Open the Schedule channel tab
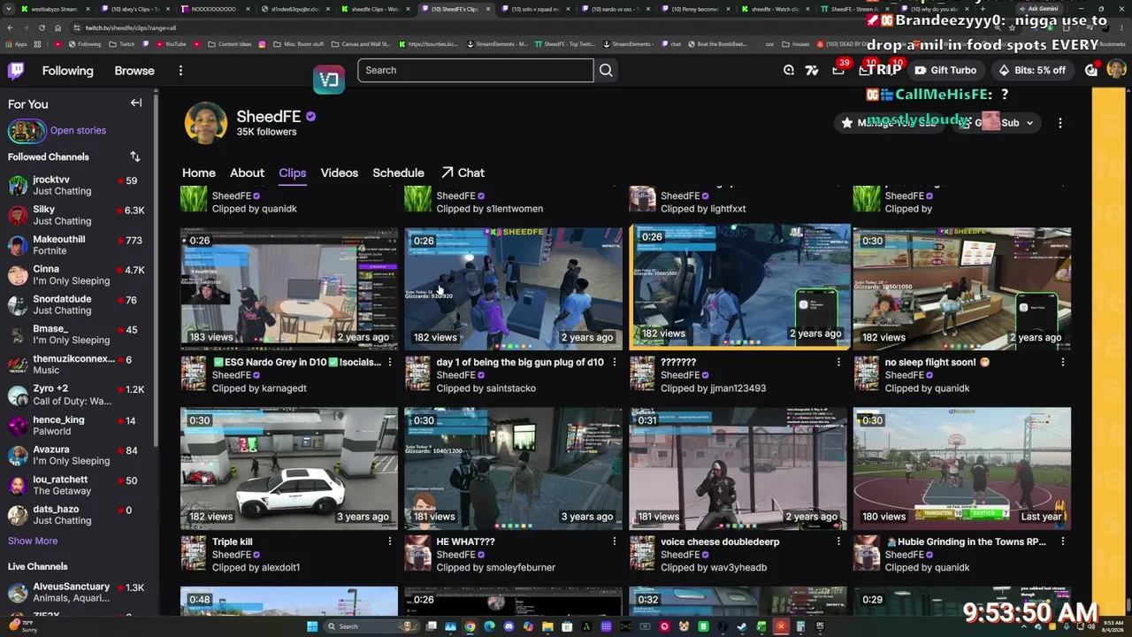 pos(398,173)
